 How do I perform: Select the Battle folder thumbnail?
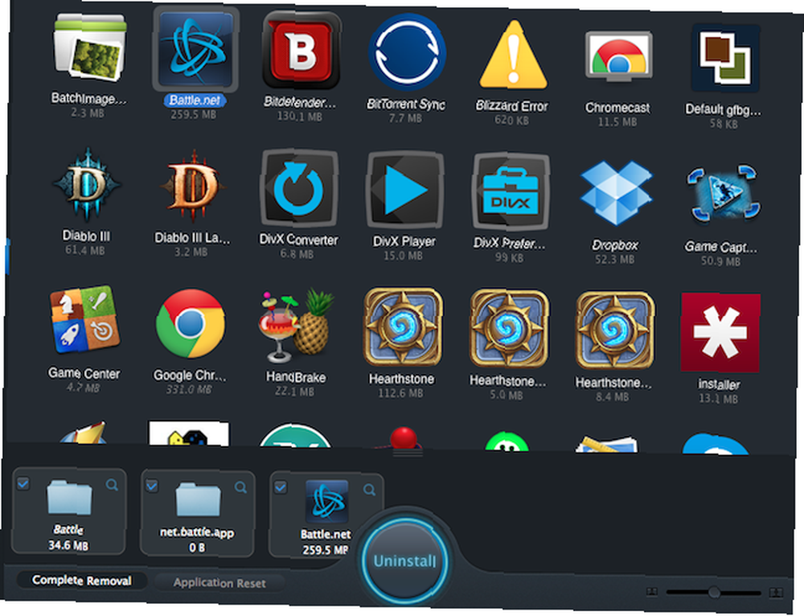click(x=69, y=496)
